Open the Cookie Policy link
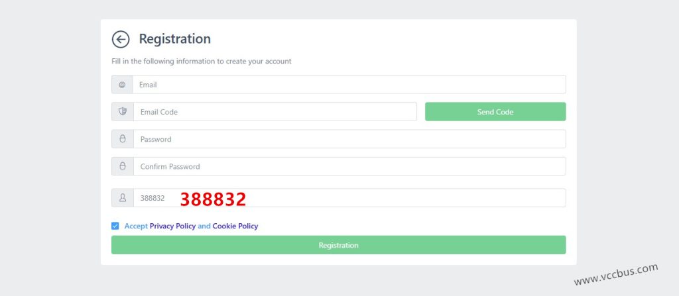The width and height of the screenshot is (679, 296). 235,226
